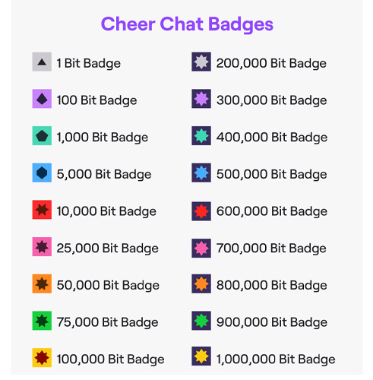This screenshot has width=373, height=380.
Task: Click the green star 900,000 Bit badge icon
Action: [201, 321]
